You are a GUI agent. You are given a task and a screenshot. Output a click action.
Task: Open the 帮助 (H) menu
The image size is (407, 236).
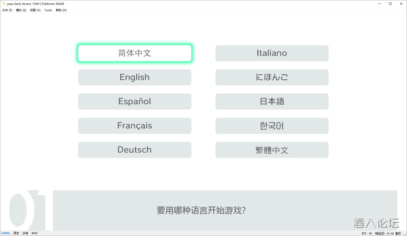(x=61, y=10)
